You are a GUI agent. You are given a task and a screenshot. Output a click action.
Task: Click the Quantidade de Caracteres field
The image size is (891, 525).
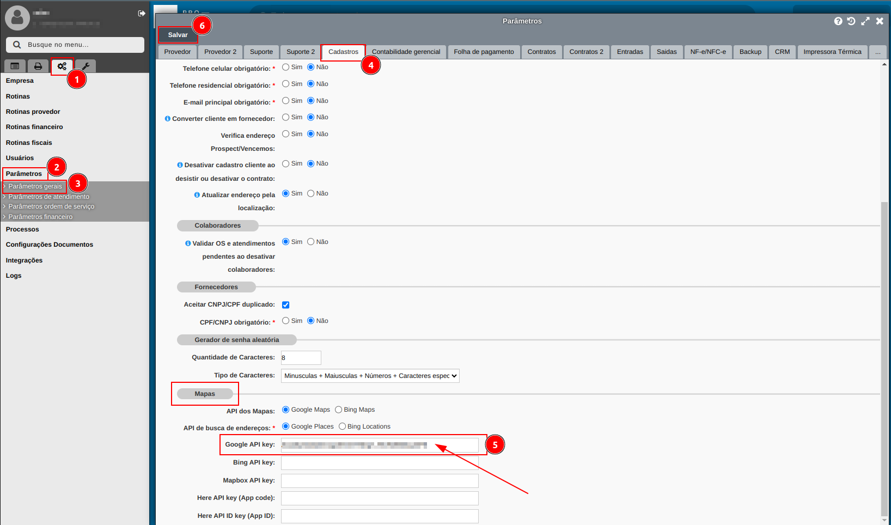tap(301, 358)
